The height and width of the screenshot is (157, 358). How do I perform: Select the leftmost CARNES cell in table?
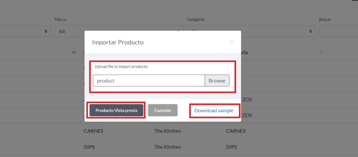[93, 131]
